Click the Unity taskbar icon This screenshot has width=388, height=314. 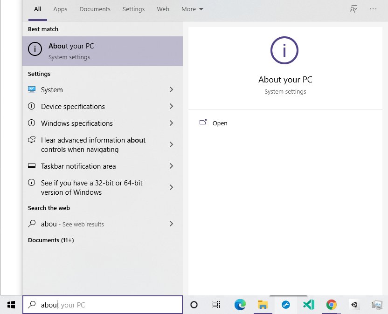click(354, 305)
